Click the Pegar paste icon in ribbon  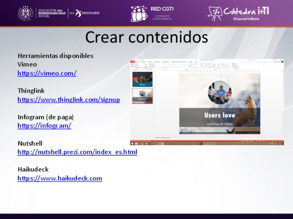pyautogui.click(x=132, y=65)
